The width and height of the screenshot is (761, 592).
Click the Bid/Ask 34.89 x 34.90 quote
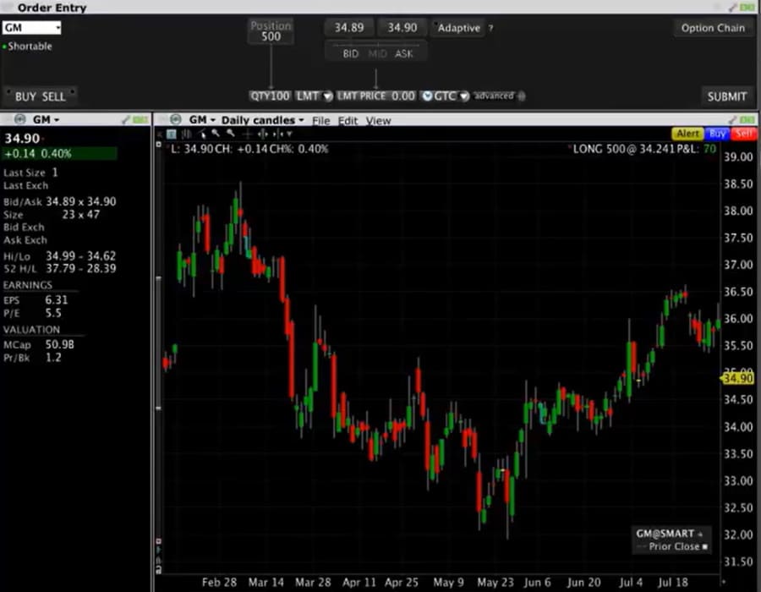[60, 201]
